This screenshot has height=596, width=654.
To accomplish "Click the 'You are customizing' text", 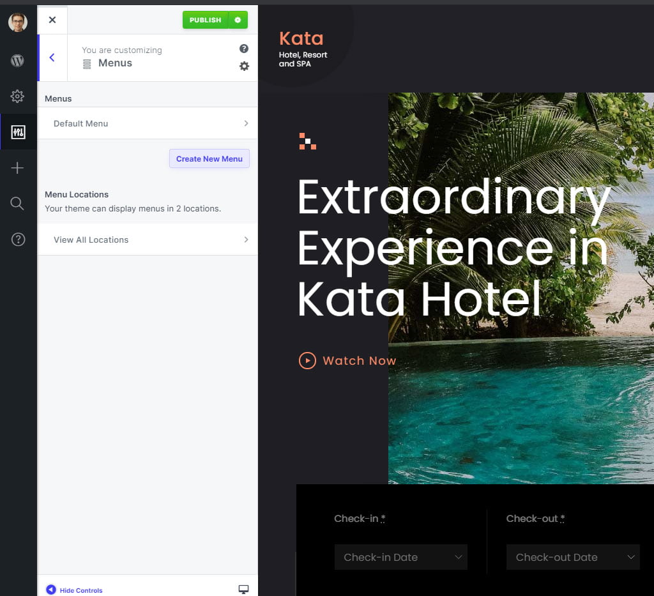I will point(122,50).
